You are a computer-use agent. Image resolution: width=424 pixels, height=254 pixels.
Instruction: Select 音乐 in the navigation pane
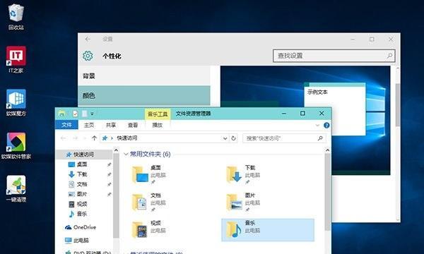pos(82,214)
